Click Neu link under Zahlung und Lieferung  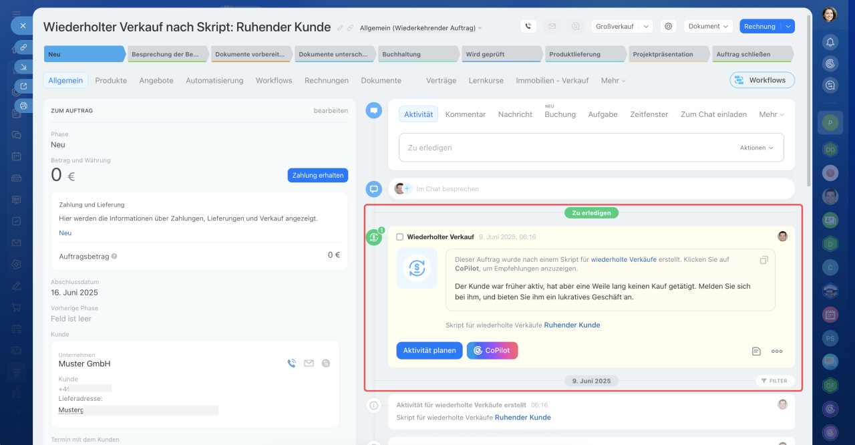click(65, 233)
